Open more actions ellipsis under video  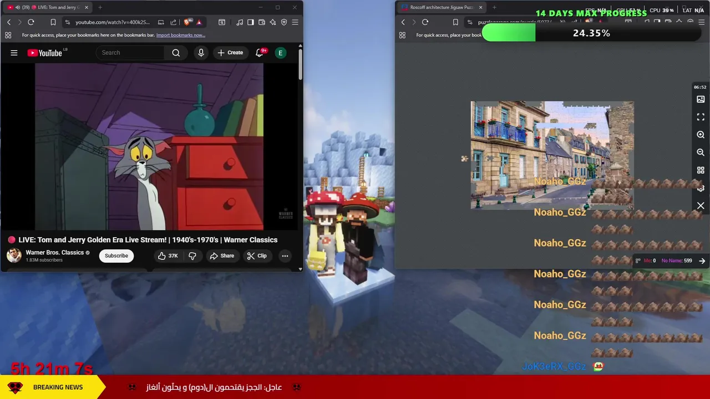[285, 255]
